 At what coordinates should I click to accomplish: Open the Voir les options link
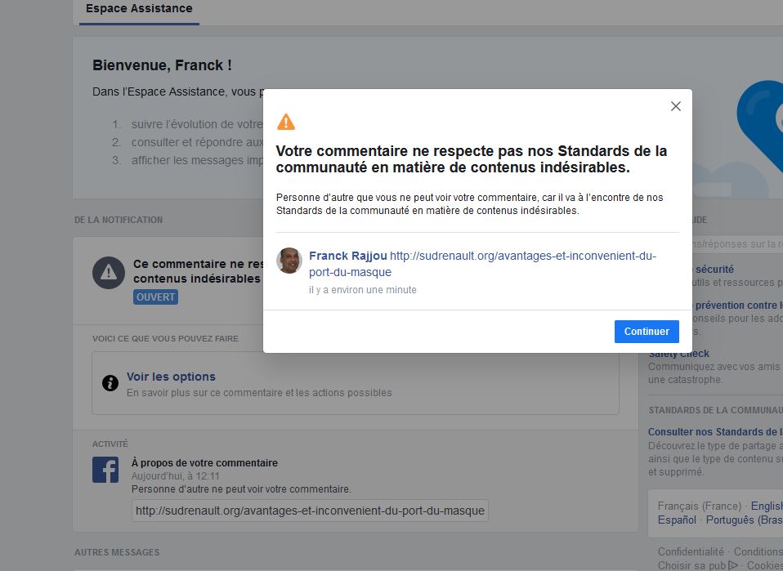point(171,377)
